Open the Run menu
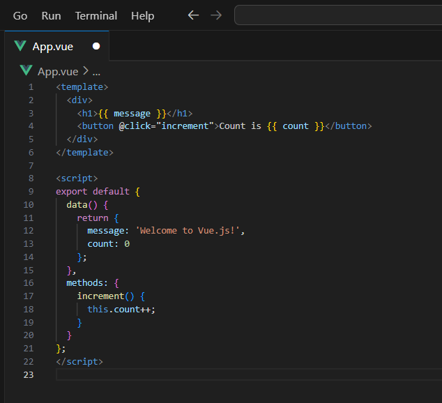 51,16
